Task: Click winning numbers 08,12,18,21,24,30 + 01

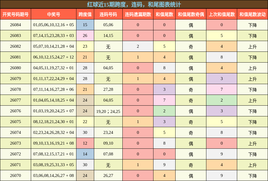Action: tap(53, 122)
